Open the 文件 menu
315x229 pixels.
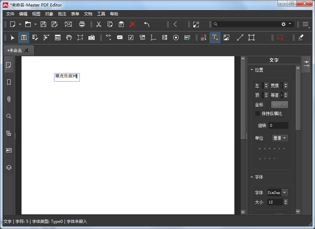click(10, 14)
